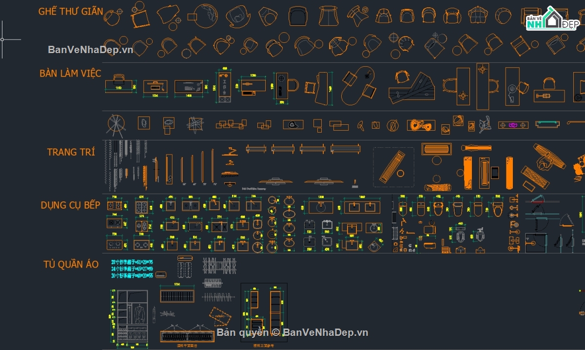Click the Bản quyền BanVeNhaDep.vn copyright text
The width and height of the screenshot is (585, 350).
[292, 332]
